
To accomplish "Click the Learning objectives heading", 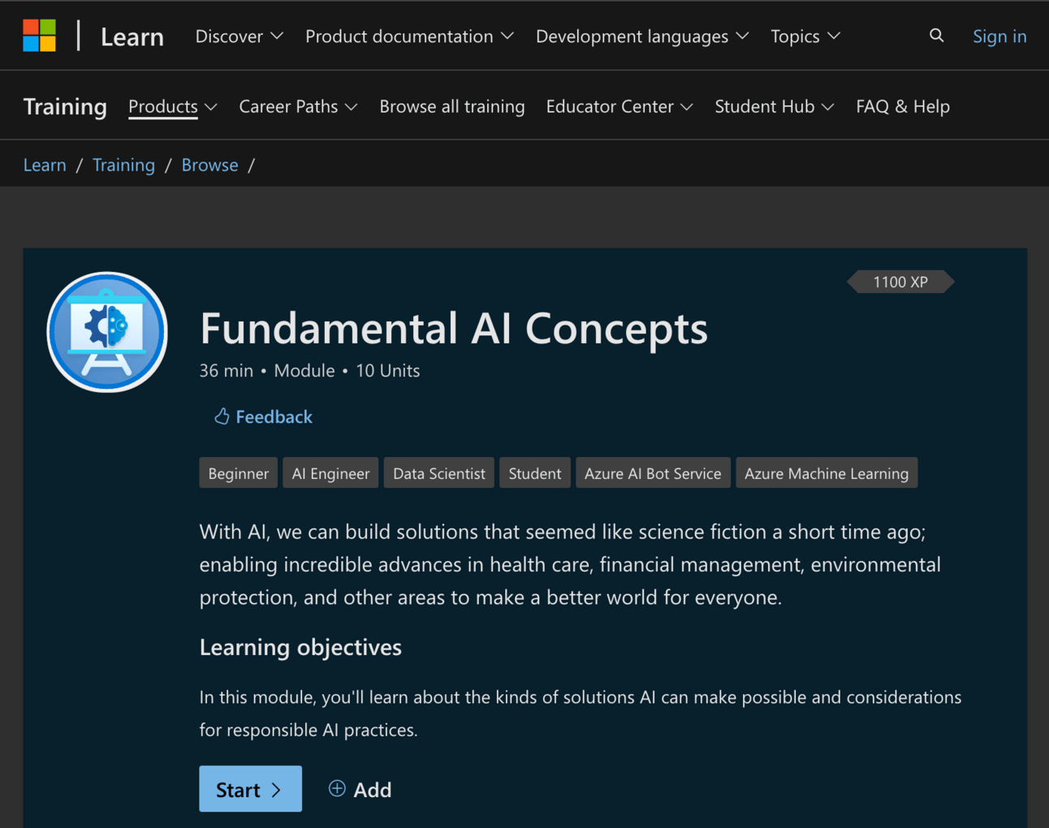I will tap(300, 647).
